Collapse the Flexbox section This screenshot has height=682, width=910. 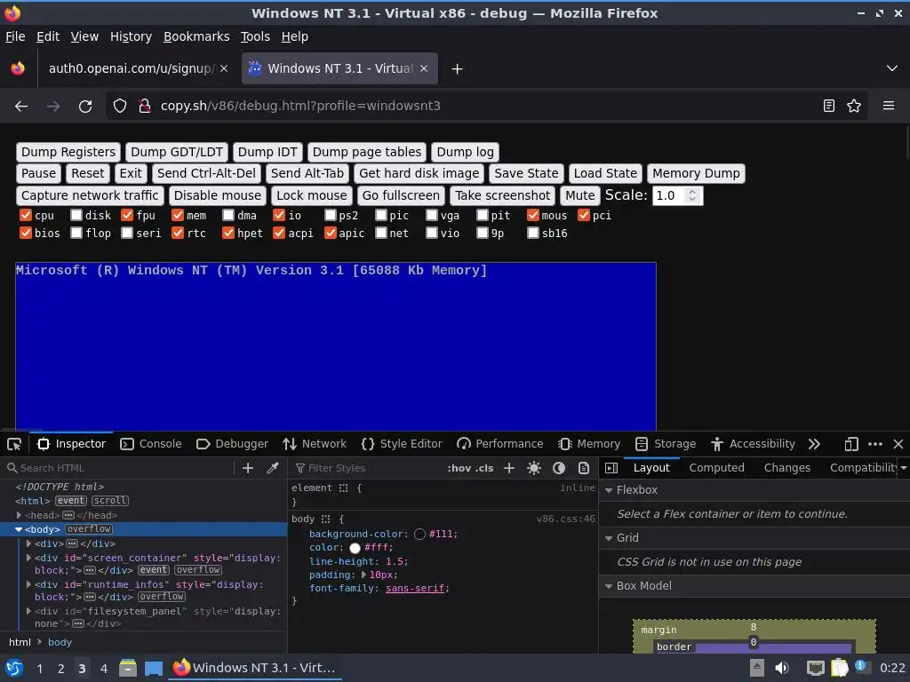click(609, 490)
